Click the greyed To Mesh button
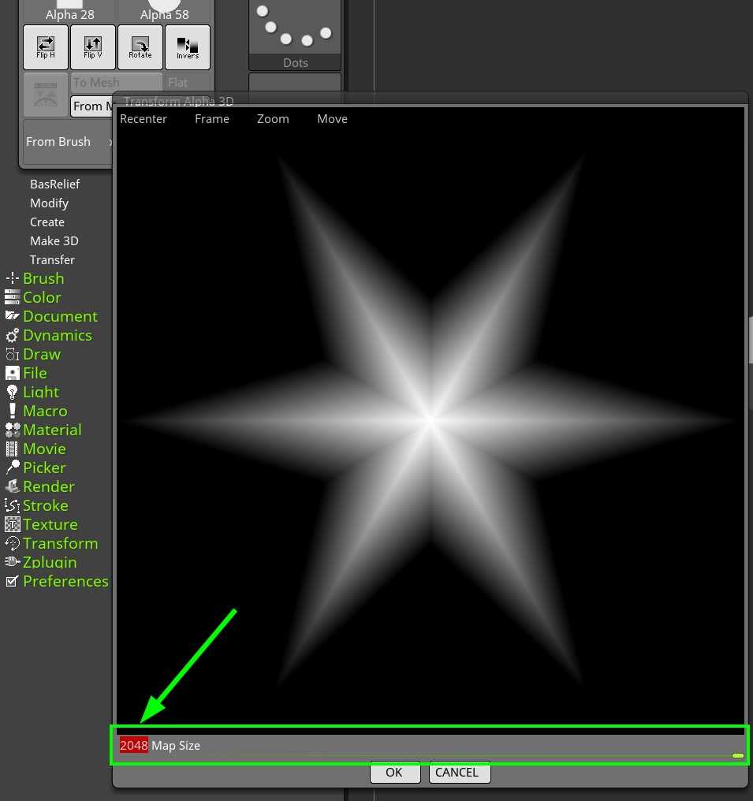 point(116,82)
